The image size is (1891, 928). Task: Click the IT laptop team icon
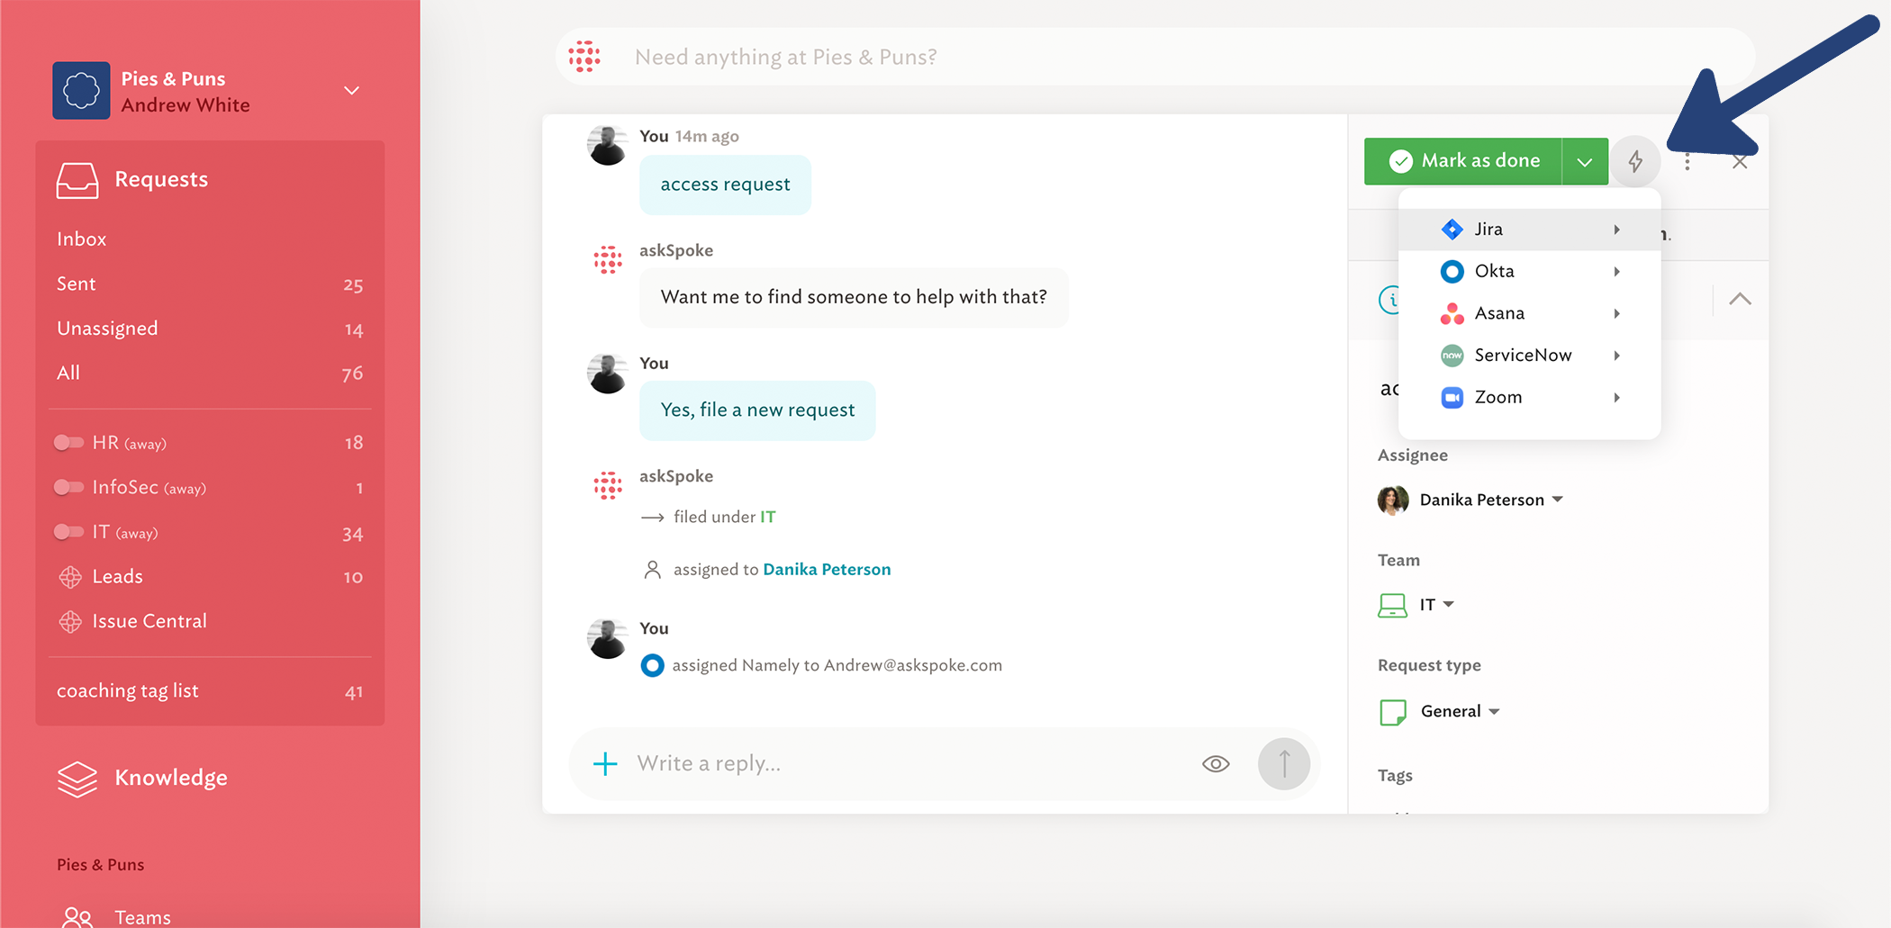tap(1392, 605)
